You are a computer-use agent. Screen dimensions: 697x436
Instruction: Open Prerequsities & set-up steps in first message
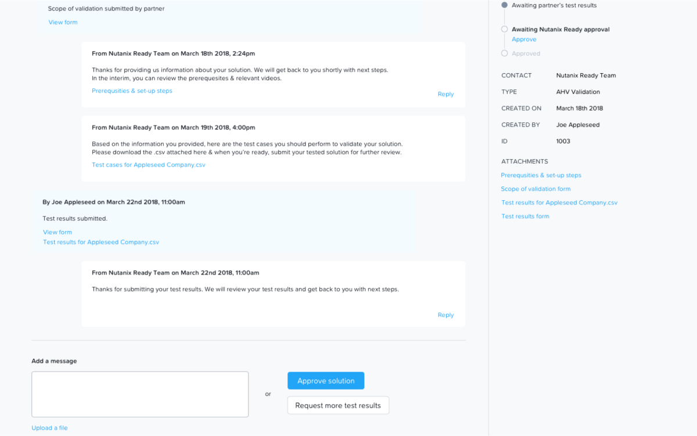(132, 91)
